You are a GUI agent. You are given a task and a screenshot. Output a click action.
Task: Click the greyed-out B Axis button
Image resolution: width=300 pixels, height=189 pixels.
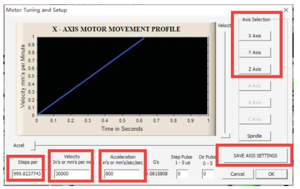[x=254, y=103]
